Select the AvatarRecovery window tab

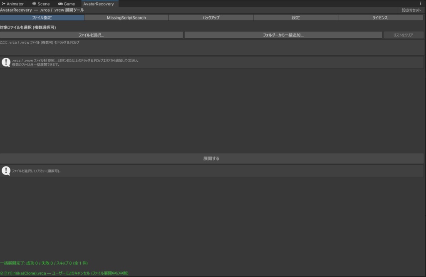(99, 4)
